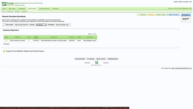Sort by the Creado en column header
The width and height of the screenshot is (193, 109).
point(72,37)
